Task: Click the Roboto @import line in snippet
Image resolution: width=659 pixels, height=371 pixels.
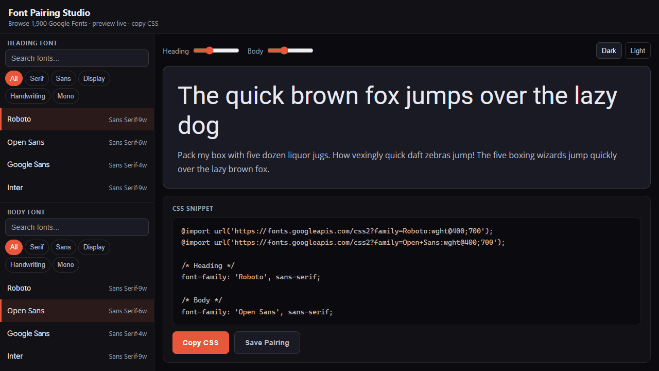Action: pos(337,231)
